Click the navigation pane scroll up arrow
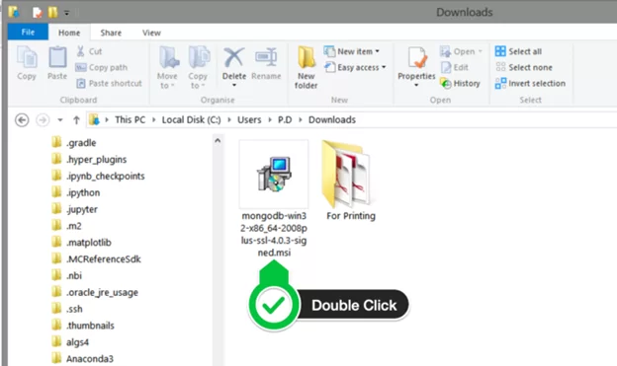Screen dimensions: 617x366 218,140
